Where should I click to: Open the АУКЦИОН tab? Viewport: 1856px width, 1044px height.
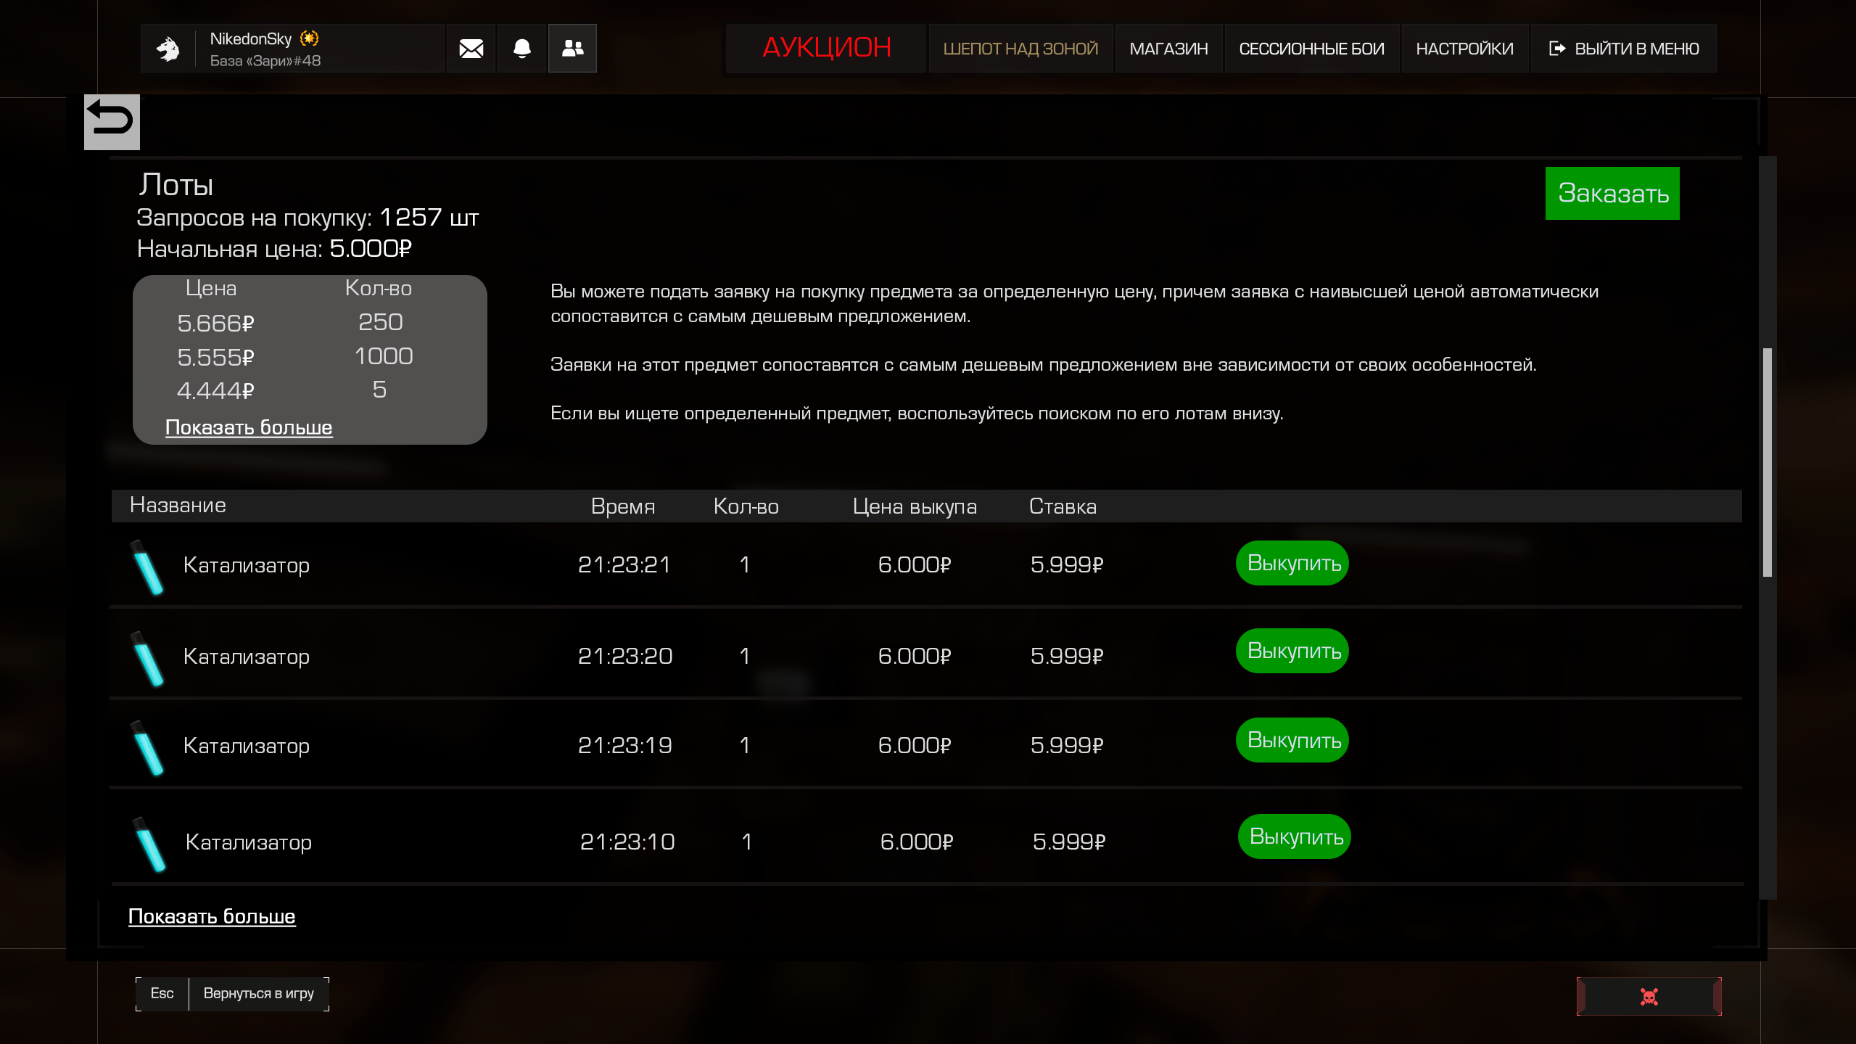pyautogui.click(x=826, y=48)
